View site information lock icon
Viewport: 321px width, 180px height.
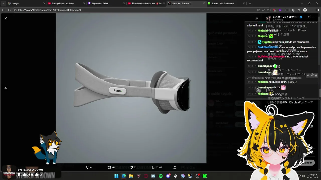15,10
